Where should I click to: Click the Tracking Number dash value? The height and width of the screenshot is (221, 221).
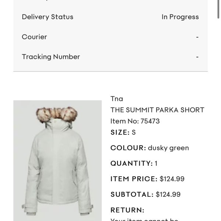coord(197,57)
